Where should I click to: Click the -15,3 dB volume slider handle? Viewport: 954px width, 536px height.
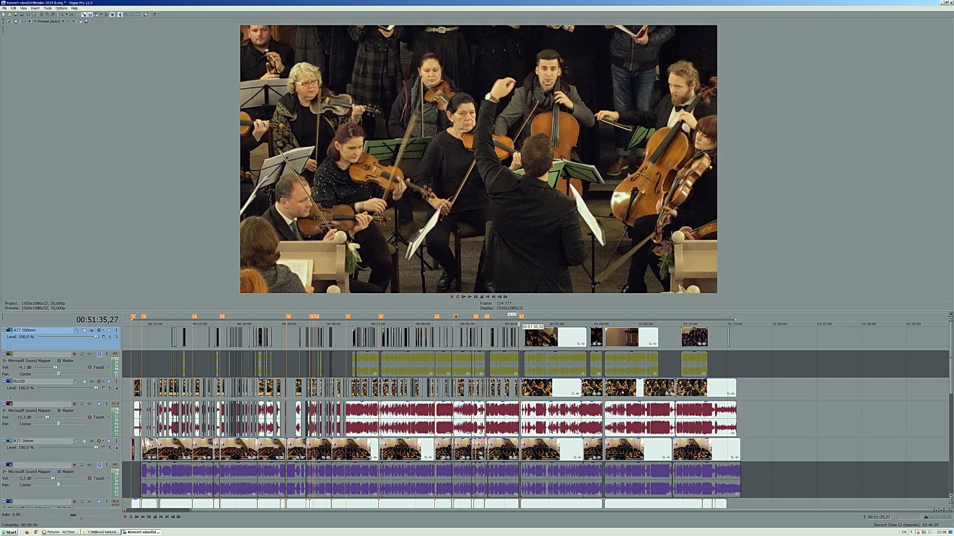pos(47,417)
